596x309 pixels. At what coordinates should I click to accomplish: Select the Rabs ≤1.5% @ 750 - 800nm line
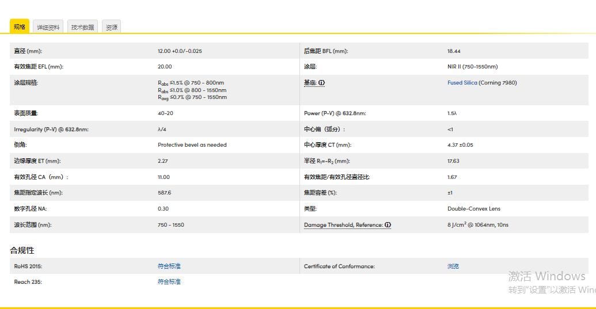(191, 83)
